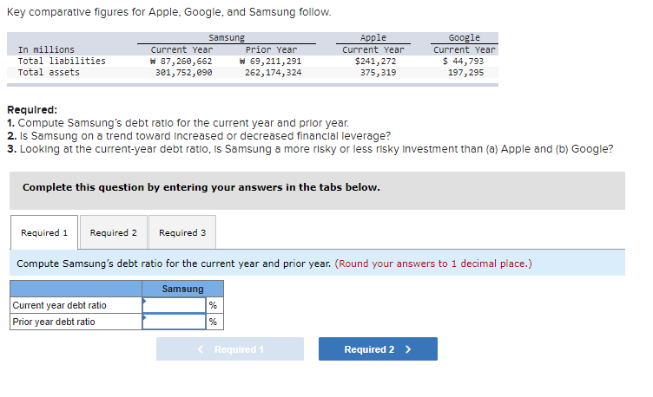Click the disabled Required 1 back button
This screenshot has height=397, width=653.
[230, 348]
